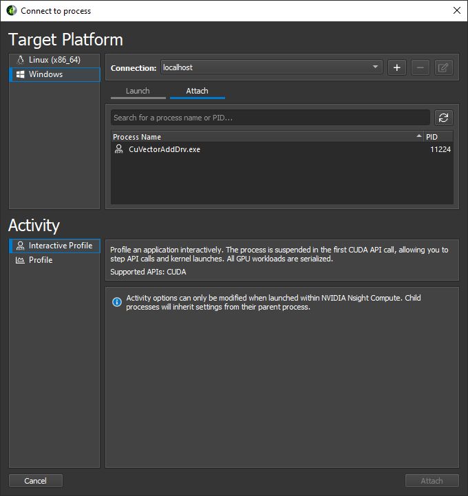Click the Activity options info message

[x=273, y=303]
